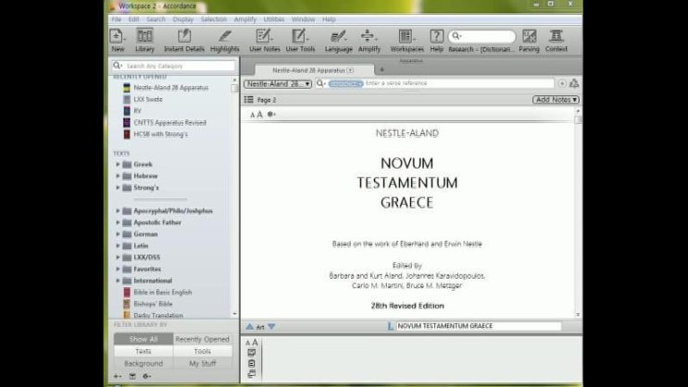Click the Search Any Category field
This screenshot has width=688, height=387.
point(176,67)
